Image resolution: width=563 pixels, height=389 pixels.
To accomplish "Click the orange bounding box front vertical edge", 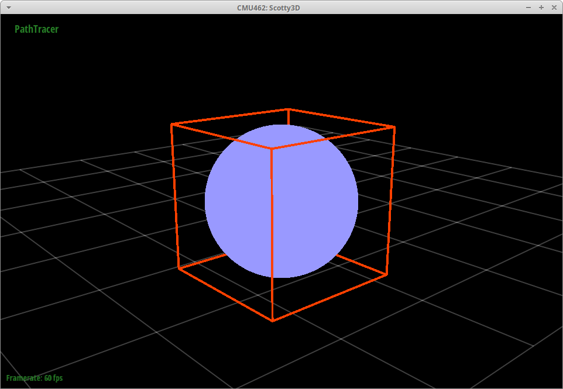I will pyautogui.click(x=272, y=235).
